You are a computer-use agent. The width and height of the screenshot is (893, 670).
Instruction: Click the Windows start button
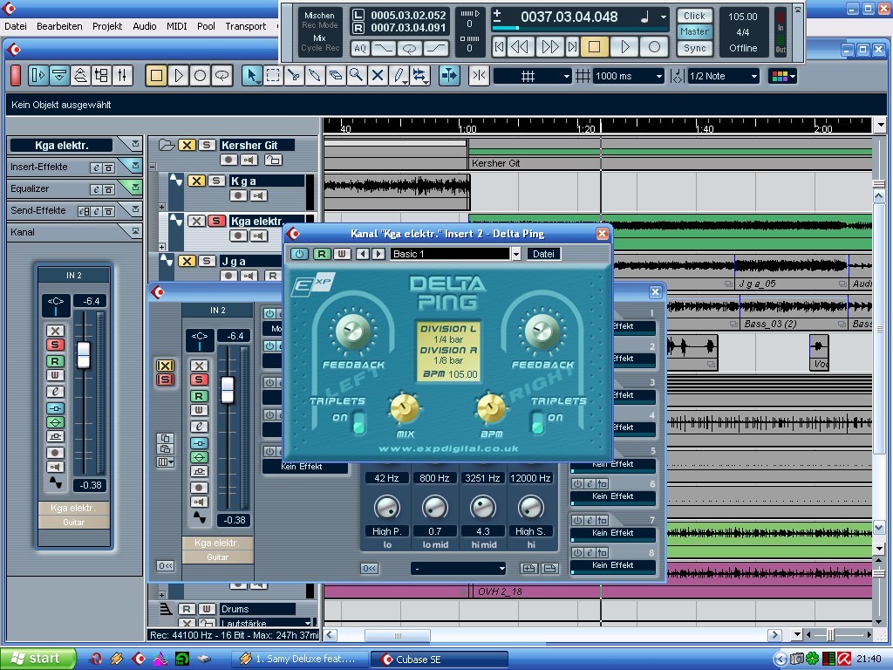click(37, 659)
